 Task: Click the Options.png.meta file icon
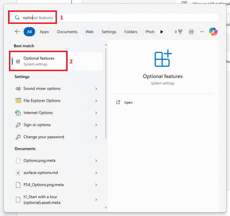coord(18,161)
